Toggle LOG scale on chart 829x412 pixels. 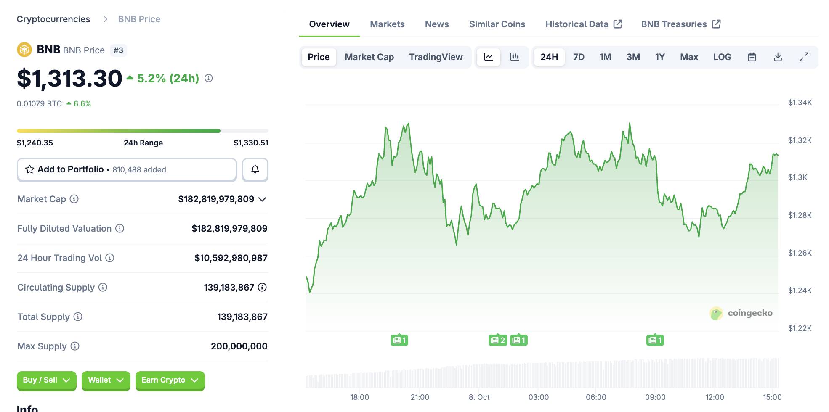point(722,57)
